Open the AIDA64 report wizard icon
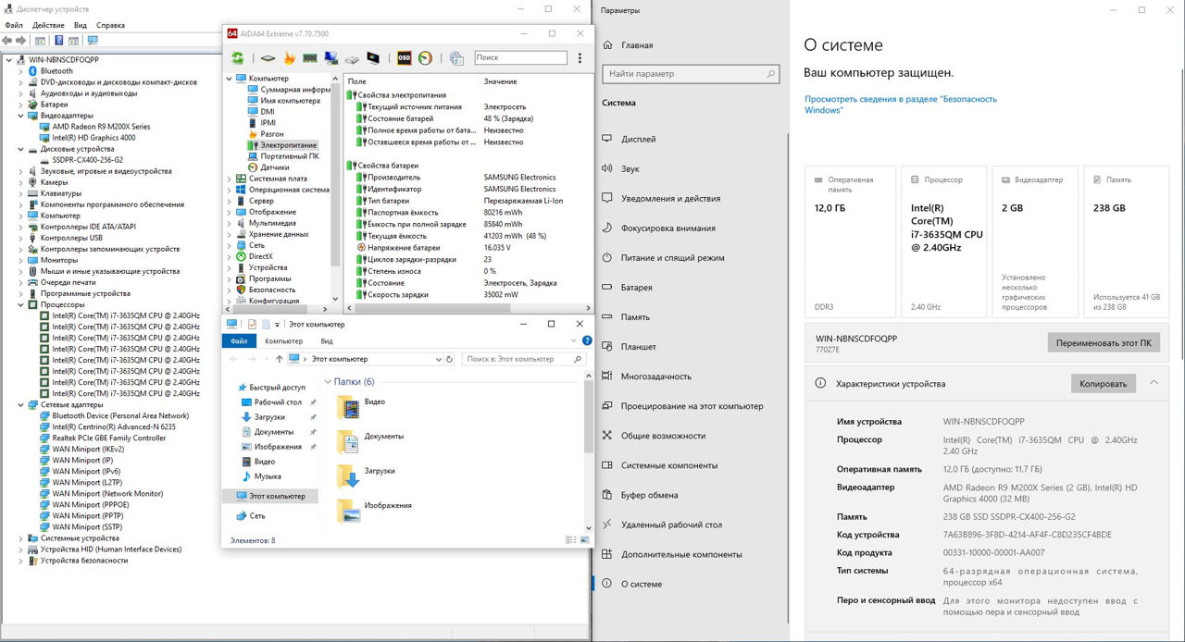The width and height of the screenshot is (1185, 642). pos(456,58)
